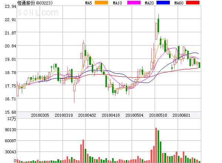Image resolution: width=222 pixels, height=163 pixels.
Task: Click the 20180402 date label
Action: coord(87,115)
